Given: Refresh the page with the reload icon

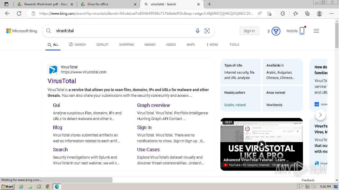Looking at the screenshot, I should pyautogui.click(x=19, y=13).
